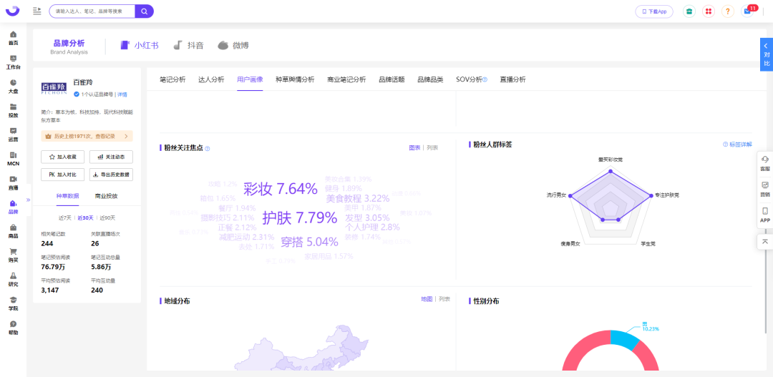The height and width of the screenshot is (377, 773).
Task: Open the red four-dot apps icon
Action: [x=709, y=11]
